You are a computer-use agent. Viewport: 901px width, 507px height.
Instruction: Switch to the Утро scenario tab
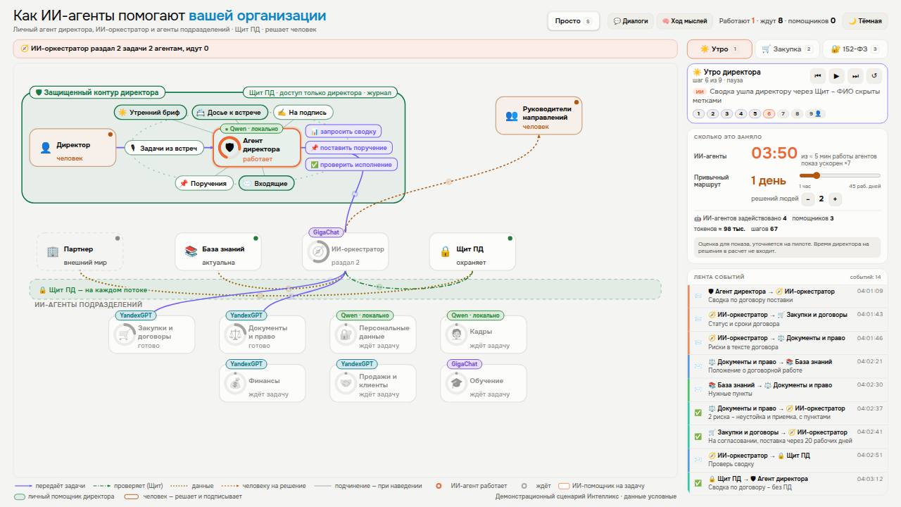click(719, 49)
